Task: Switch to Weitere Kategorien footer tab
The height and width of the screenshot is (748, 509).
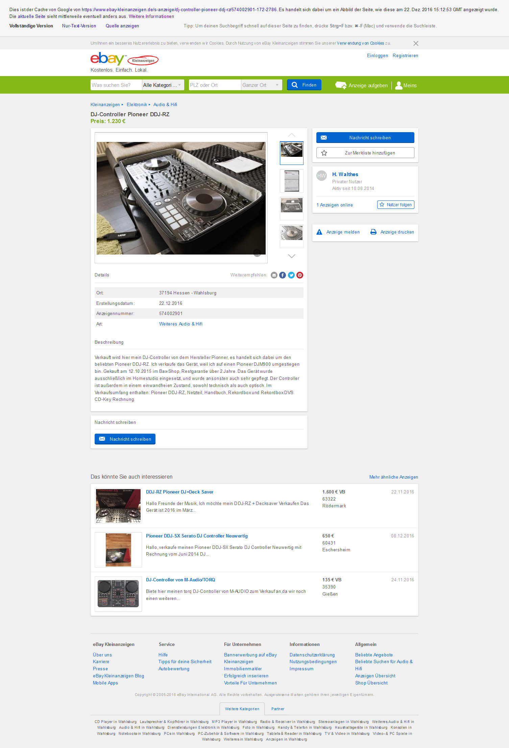Action: coord(242,709)
